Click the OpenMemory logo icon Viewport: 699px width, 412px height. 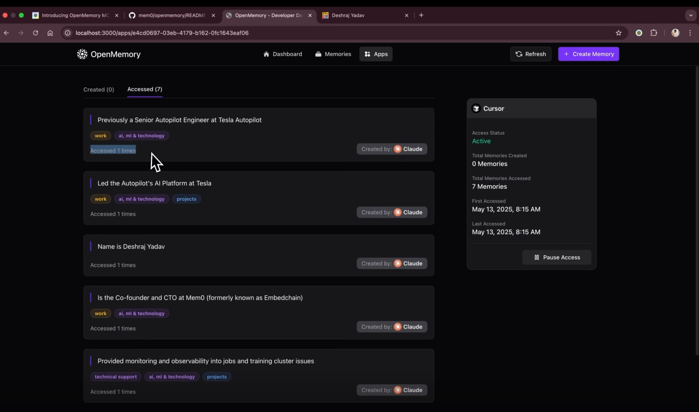pyautogui.click(x=82, y=54)
